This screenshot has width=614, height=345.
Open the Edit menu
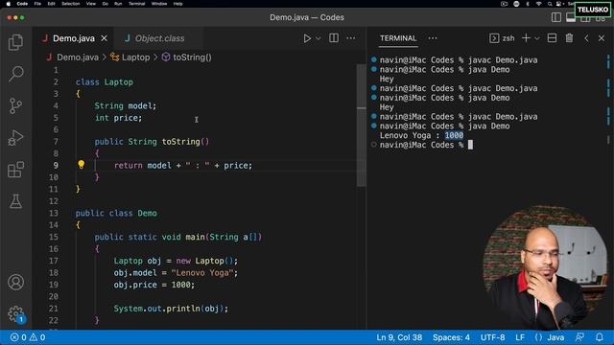pyautogui.click(x=51, y=4)
